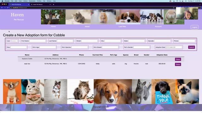This screenshot has height=113, width=202.
Task: Submit the adoption form
Action: click(192, 47)
